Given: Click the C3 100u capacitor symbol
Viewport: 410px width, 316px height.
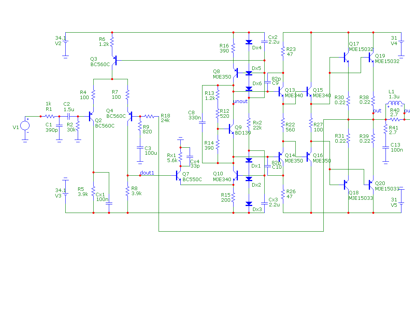Looking at the screenshot, I should [x=140, y=148].
